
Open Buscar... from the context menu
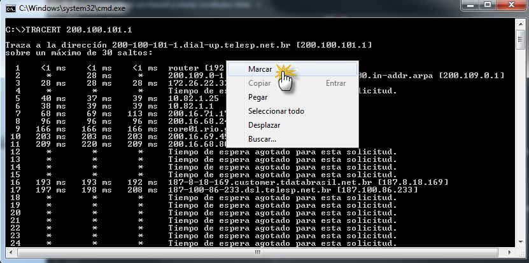tap(292, 138)
